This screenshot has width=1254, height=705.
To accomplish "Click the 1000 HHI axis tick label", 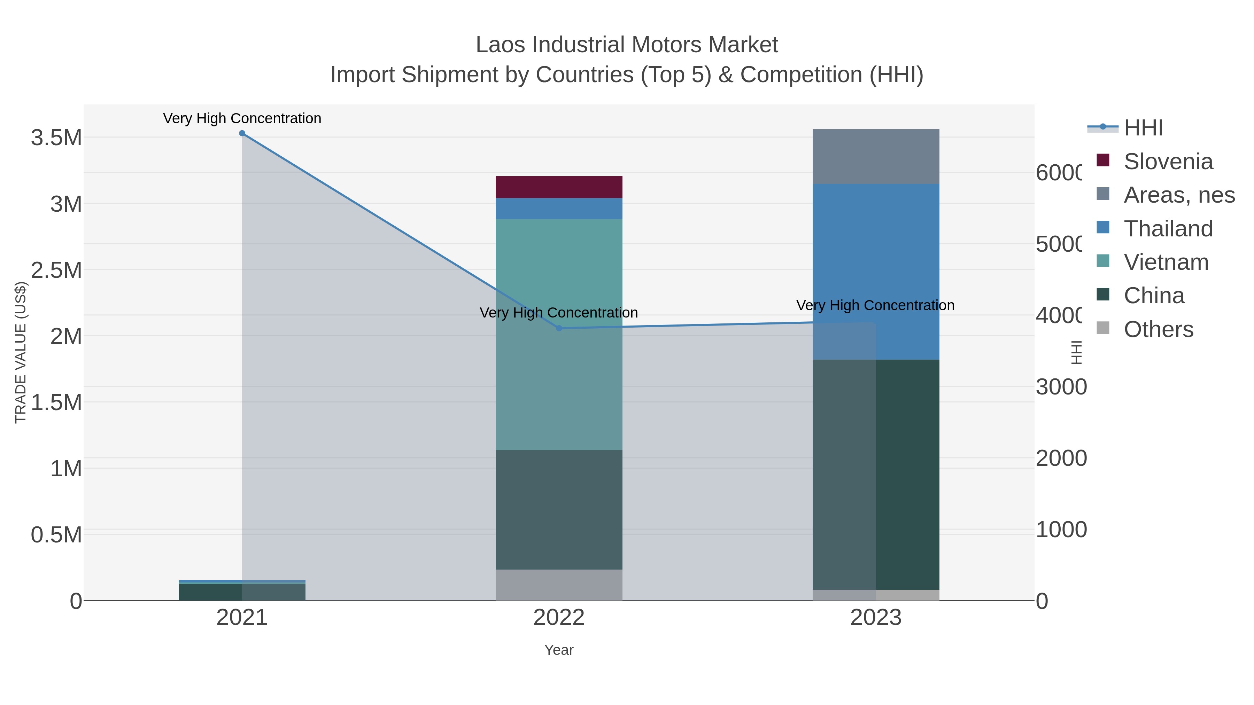I will coord(1061,530).
